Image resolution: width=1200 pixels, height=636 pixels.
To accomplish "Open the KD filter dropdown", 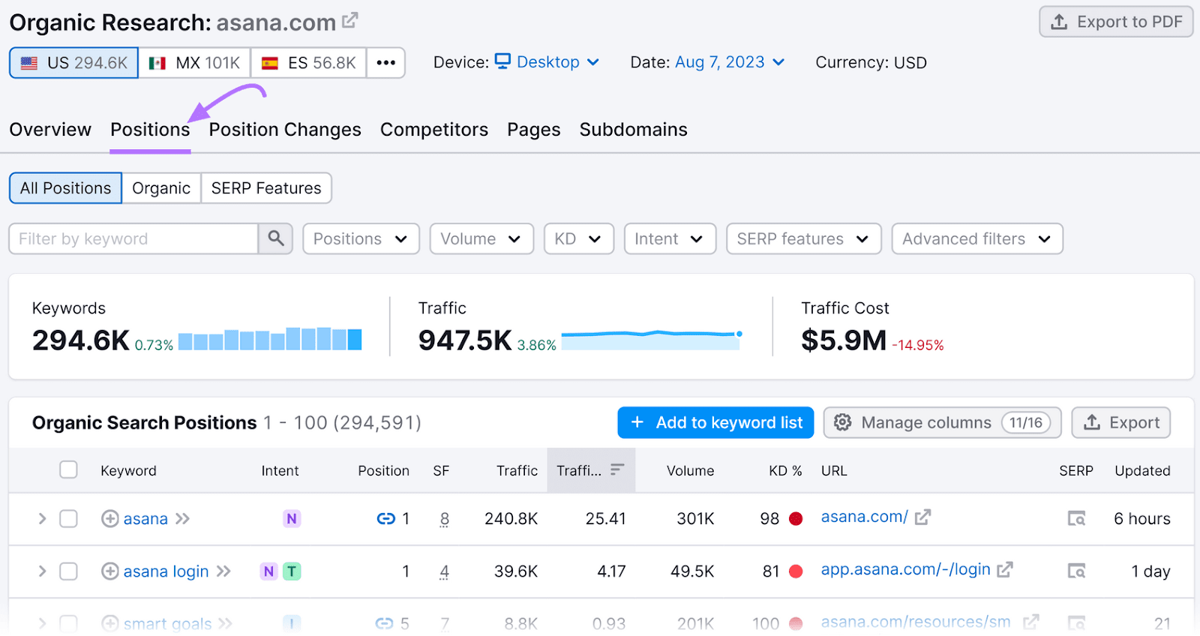I will [x=579, y=238].
